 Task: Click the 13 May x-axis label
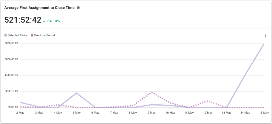(226, 113)
